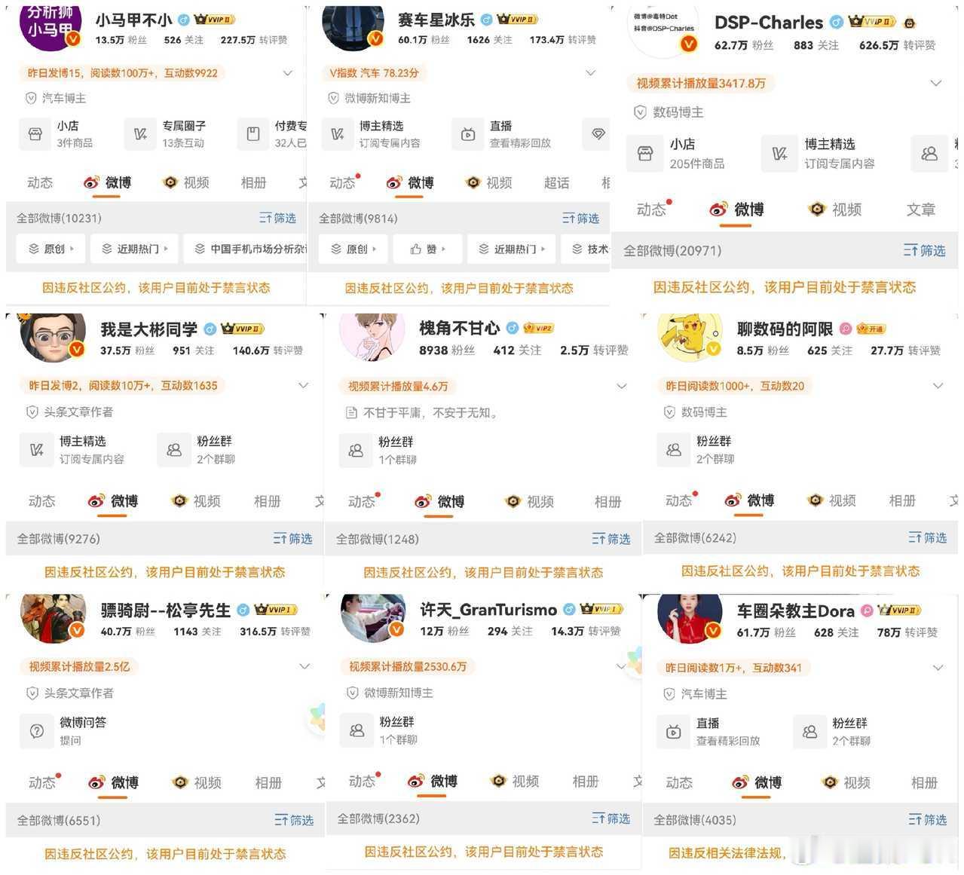964x875 pixels.
Task: Open 粉丝群 icon on 我是大彬同学 profile
Action: pyautogui.click(x=174, y=450)
